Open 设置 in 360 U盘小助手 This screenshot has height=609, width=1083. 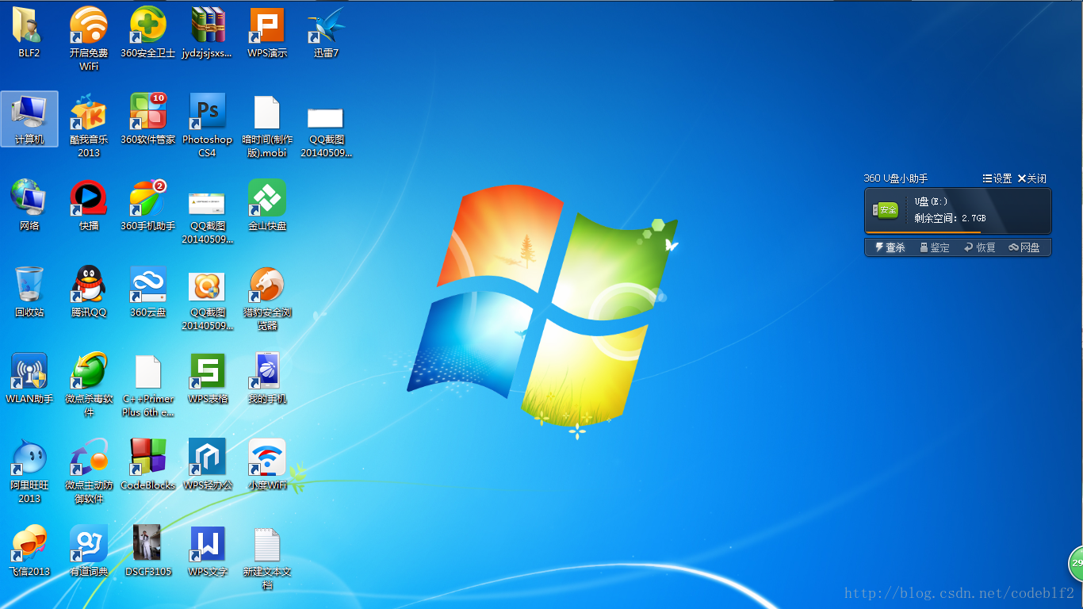pyautogui.click(x=997, y=178)
